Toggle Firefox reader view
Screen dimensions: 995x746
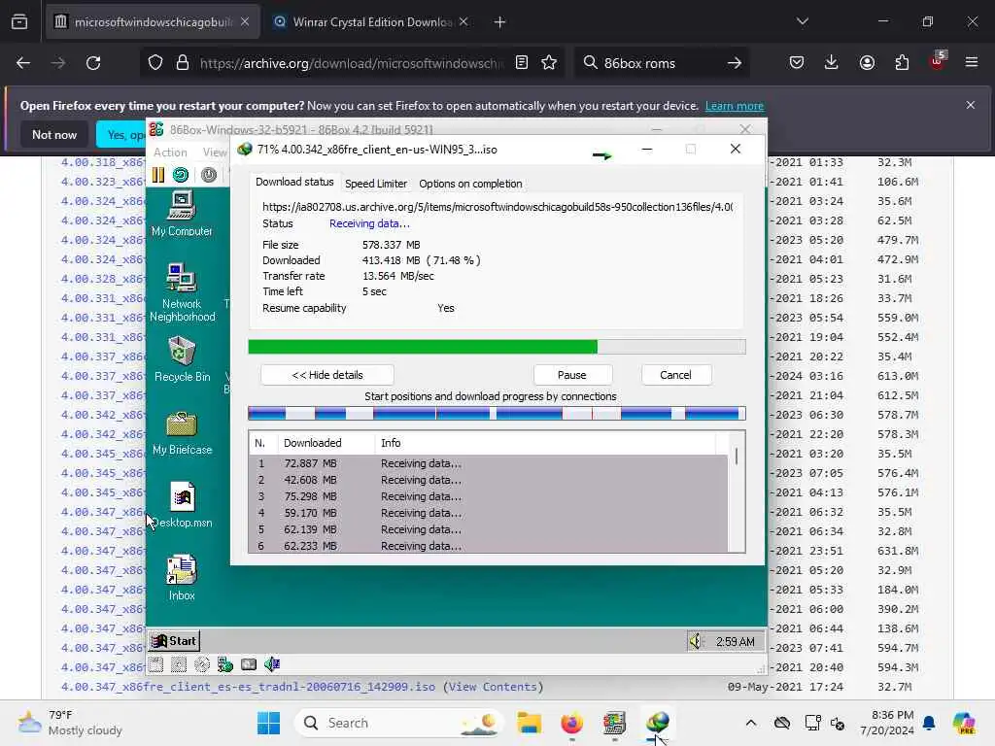(522, 63)
